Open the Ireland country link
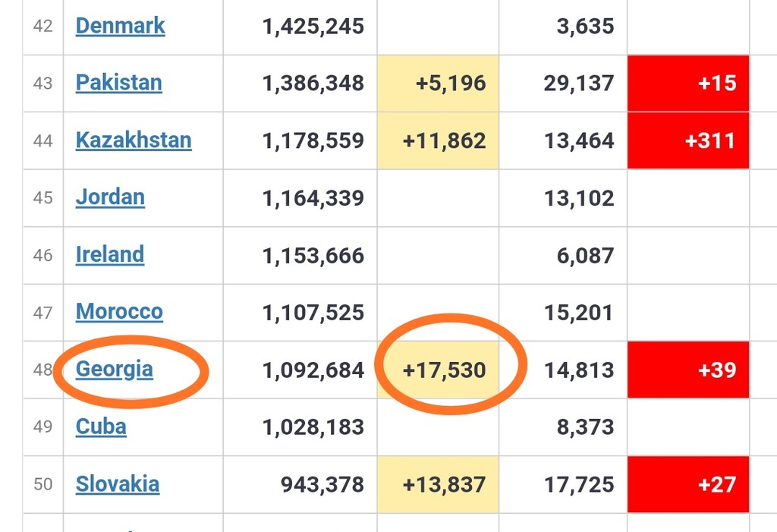Viewport: 777px width, 532px height. click(x=110, y=255)
